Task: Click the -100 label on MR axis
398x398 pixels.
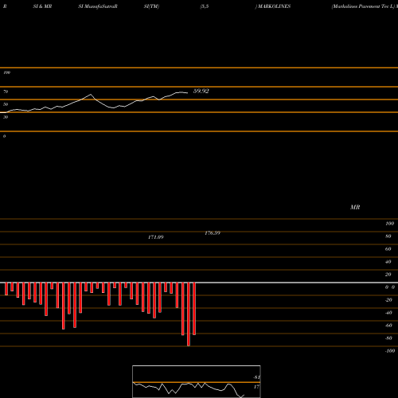Action: pos(390,351)
